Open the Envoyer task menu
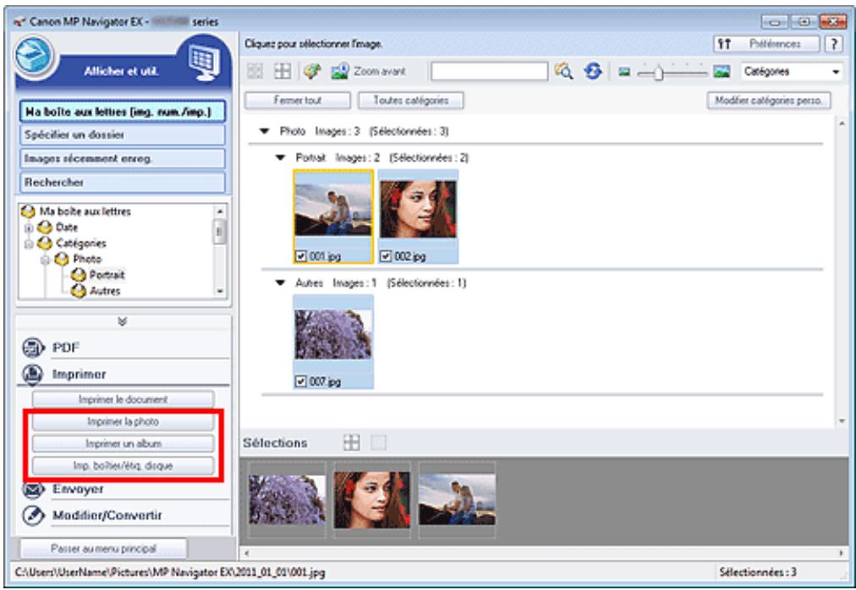This screenshot has height=590, width=856. tap(78, 489)
